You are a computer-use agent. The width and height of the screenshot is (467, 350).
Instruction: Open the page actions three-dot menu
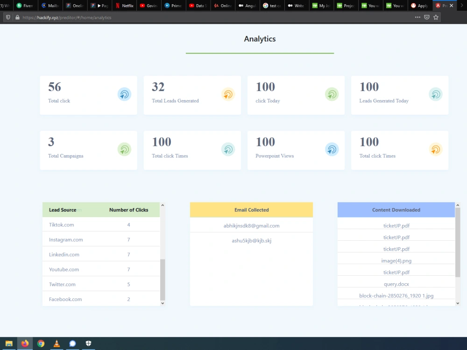(417, 17)
